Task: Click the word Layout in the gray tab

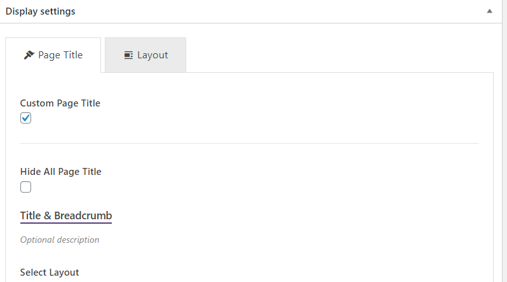Action: (152, 55)
